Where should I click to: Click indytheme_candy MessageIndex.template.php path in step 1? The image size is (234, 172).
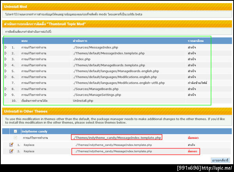[x=113, y=145]
